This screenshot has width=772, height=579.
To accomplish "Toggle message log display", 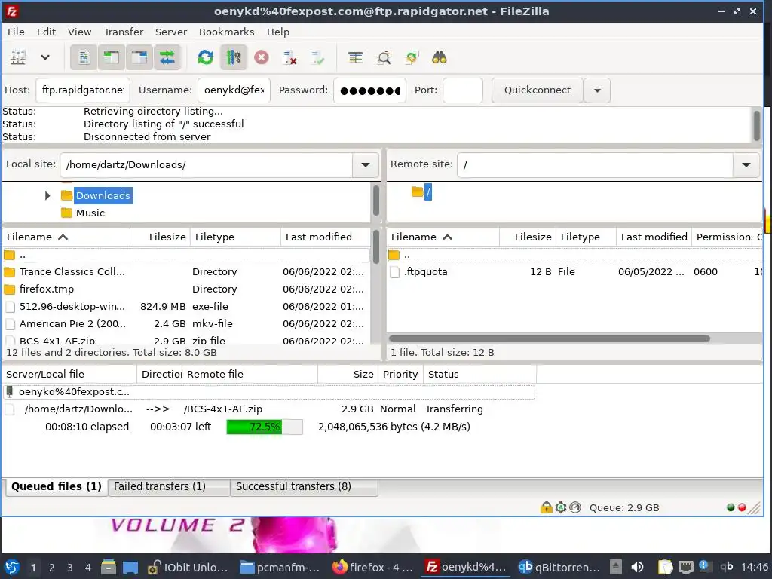I will pyautogui.click(x=84, y=57).
